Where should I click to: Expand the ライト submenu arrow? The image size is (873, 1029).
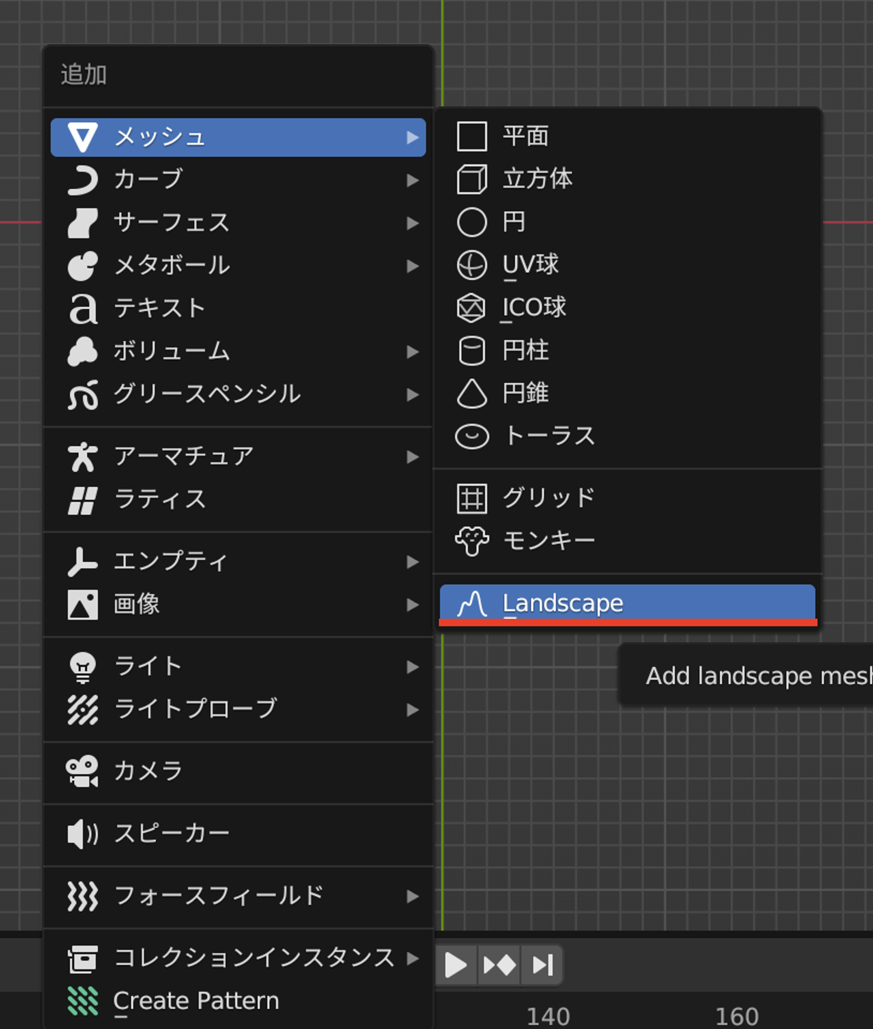click(x=412, y=667)
